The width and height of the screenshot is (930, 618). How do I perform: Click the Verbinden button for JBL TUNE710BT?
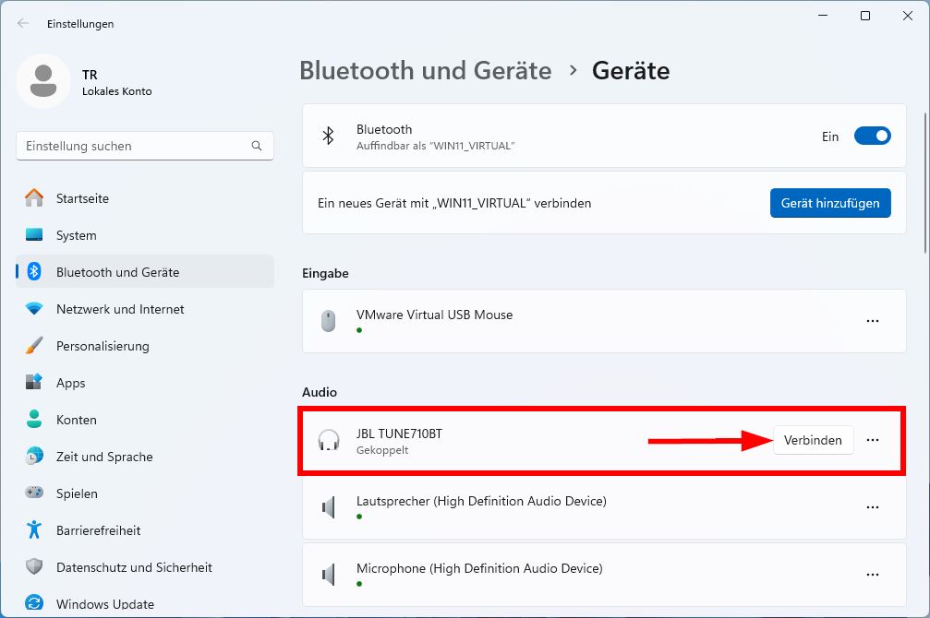813,440
